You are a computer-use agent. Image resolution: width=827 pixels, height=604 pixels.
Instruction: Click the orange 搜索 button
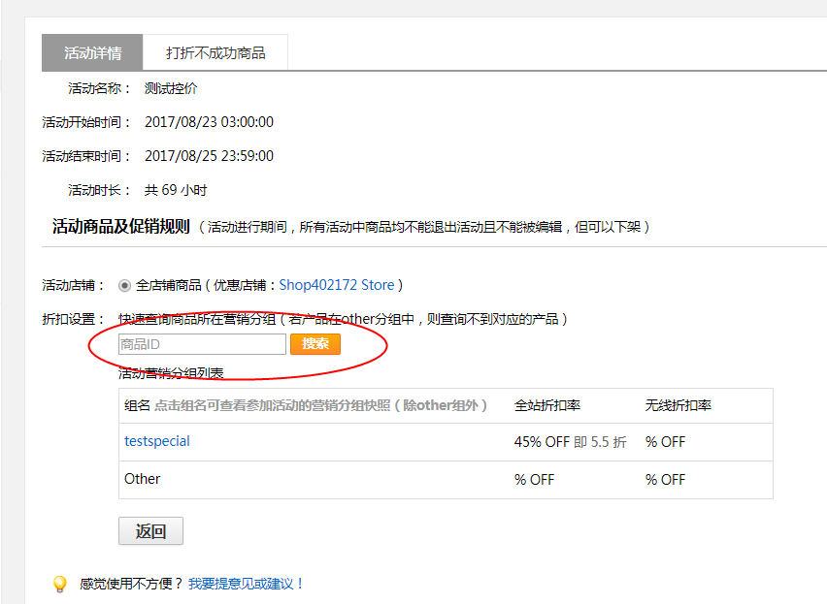pyautogui.click(x=315, y=344)
